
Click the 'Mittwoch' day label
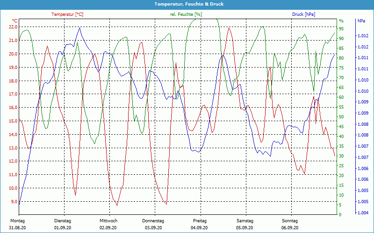coord(108,221)
